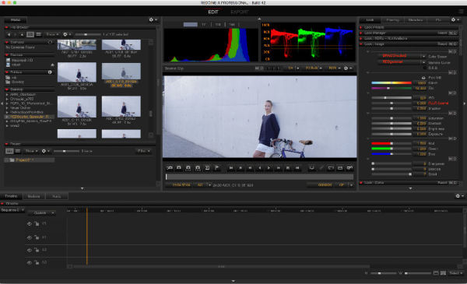Screen dimensions: 467x284
Task: Open timeline panel gear menu
Action: [x=459, y=196]
